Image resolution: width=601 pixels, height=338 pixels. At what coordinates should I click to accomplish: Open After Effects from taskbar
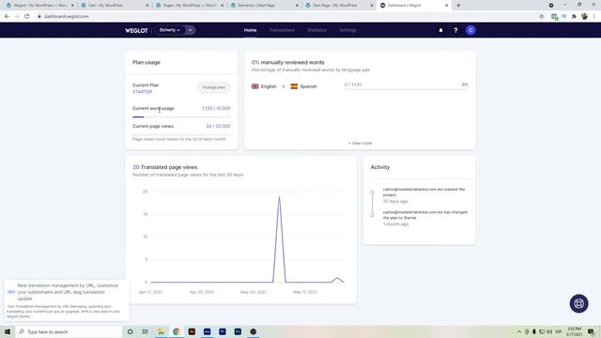pos(207,331)
